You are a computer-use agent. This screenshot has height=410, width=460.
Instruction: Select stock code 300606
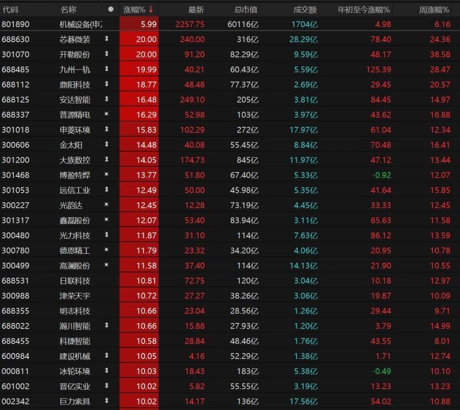16,145
